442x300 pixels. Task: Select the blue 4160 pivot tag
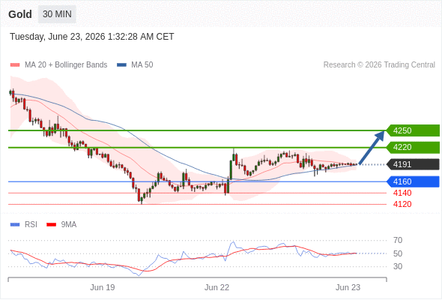pyautogui.click(x=413, y=181)
